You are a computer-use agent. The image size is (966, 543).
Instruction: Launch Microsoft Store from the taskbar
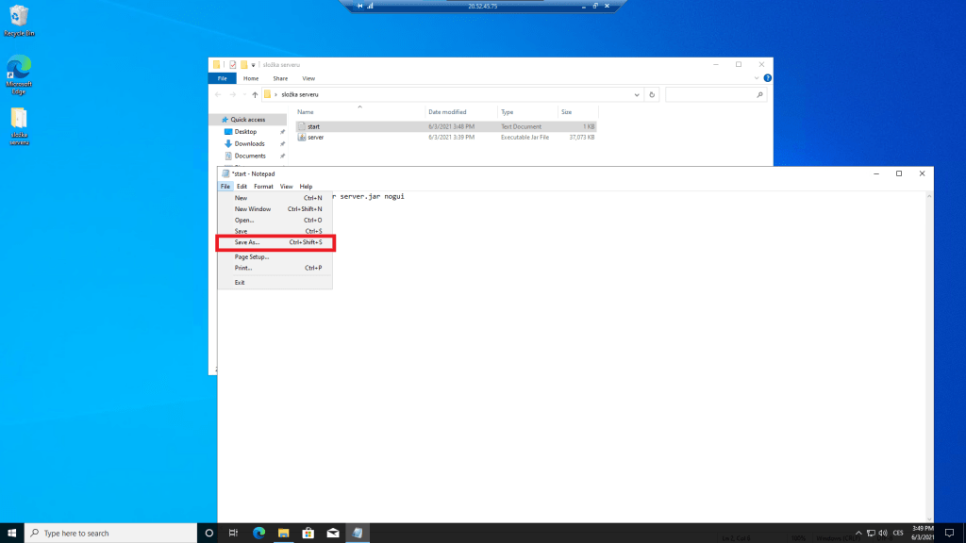point(308,533)
